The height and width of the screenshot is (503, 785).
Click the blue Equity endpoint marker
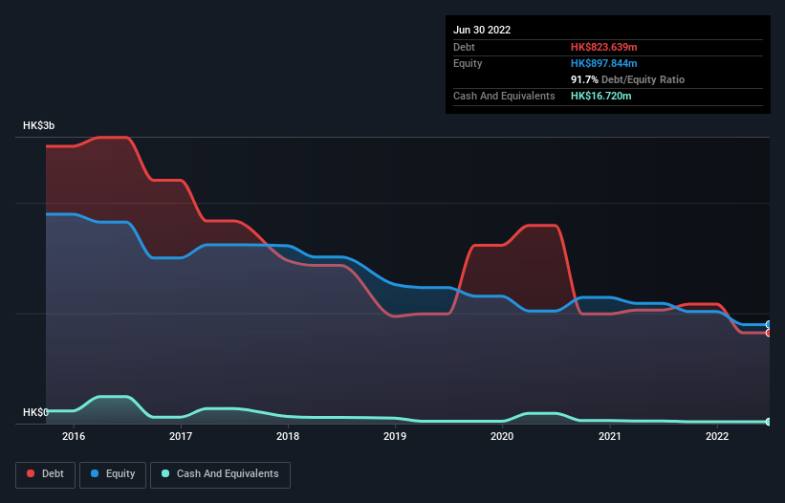pyautogui.click(x=769, y=325)
